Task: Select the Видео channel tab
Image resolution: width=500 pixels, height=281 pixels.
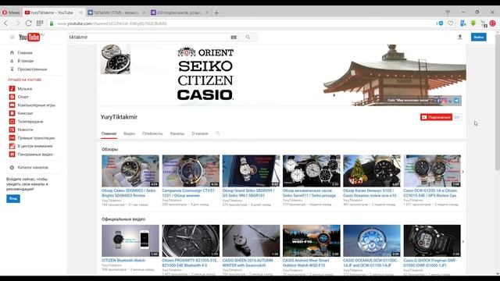Action: pos(129,133)
